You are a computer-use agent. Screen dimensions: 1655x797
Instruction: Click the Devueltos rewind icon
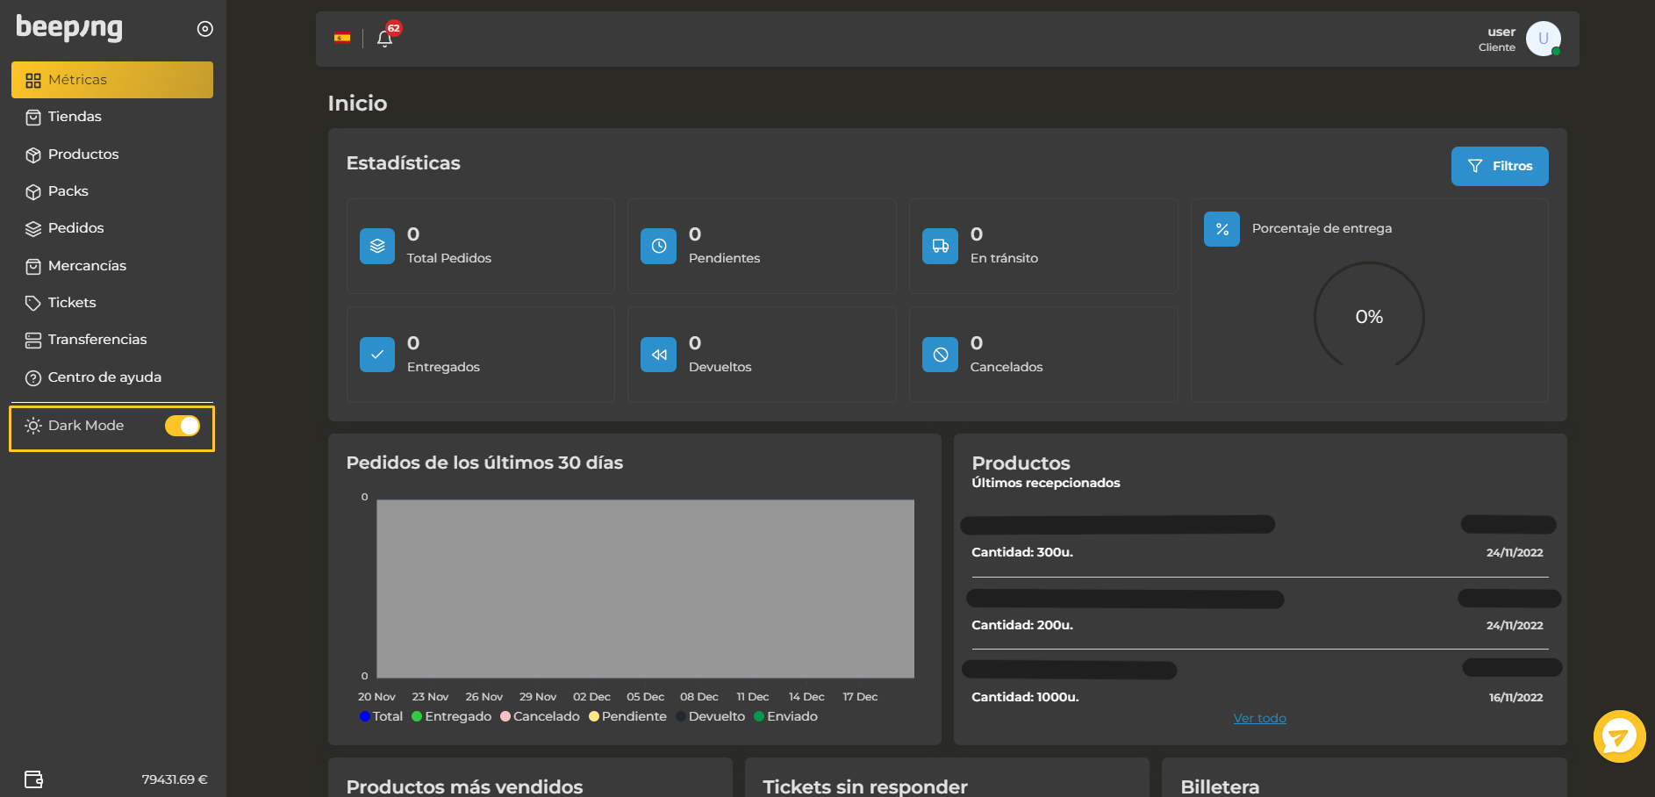(x=658, y=355)
